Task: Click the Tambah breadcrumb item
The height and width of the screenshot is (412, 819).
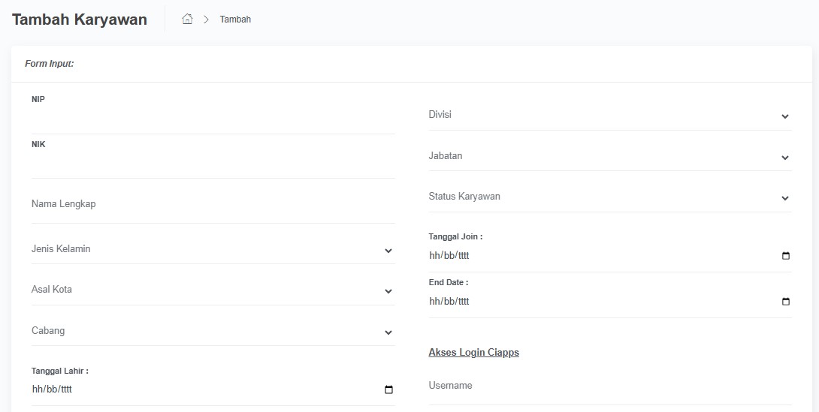Action: 235,20
